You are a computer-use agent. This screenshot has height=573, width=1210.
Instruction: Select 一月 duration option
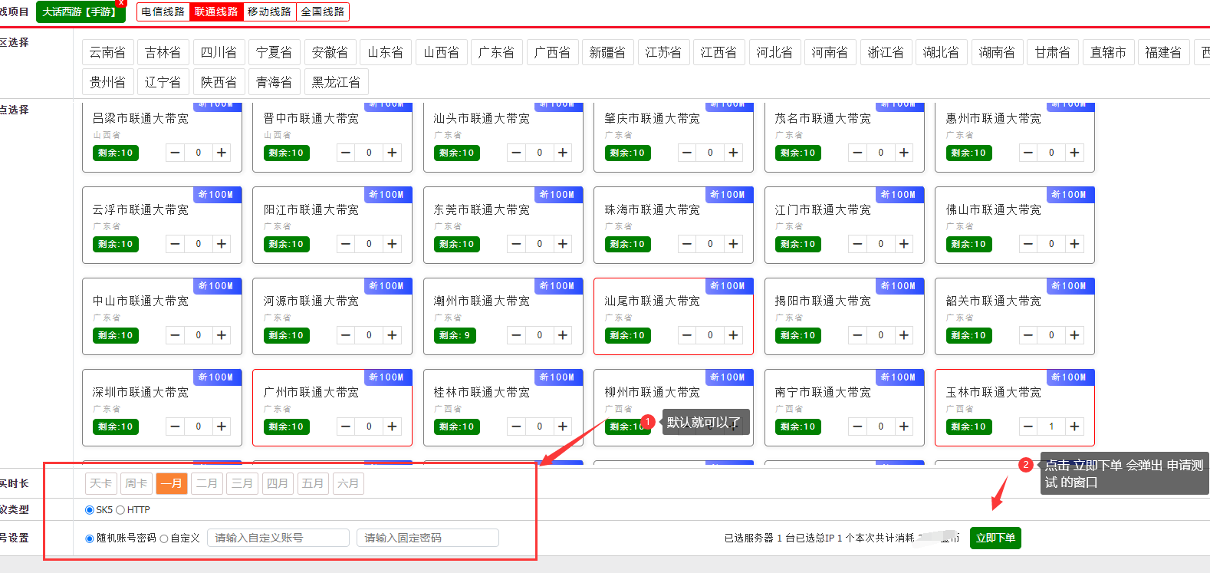click(x=172, y=483)
